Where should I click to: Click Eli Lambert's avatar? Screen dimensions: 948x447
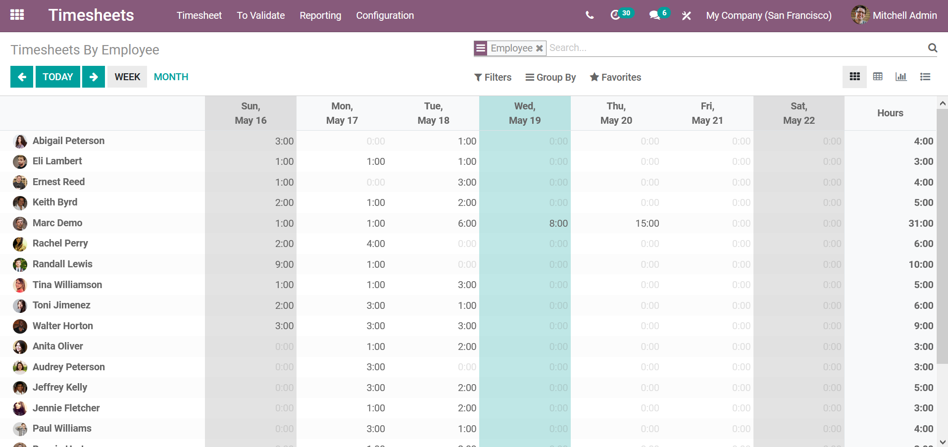point(20,162)
